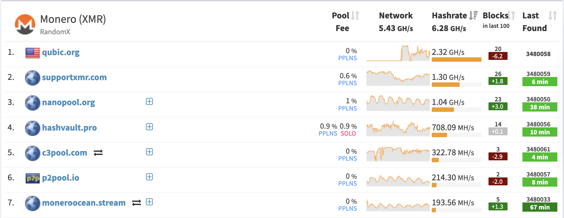This screenshot has height=218, width=564.
Task: Open the qubic.org pool link
Action: pos(61,52)
